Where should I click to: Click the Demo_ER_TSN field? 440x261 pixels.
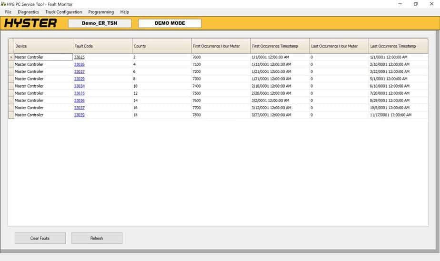(100, 23)
